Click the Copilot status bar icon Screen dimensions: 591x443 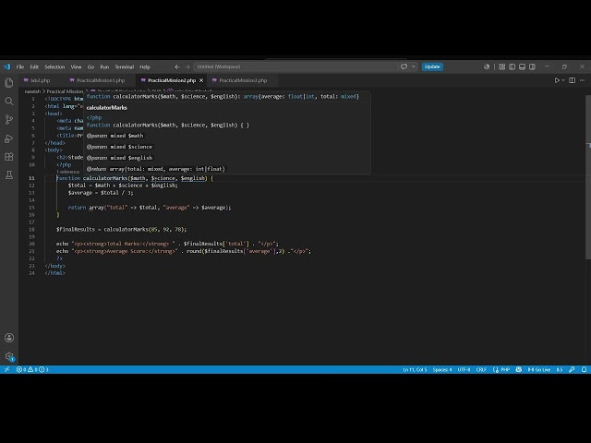(519, 369)
